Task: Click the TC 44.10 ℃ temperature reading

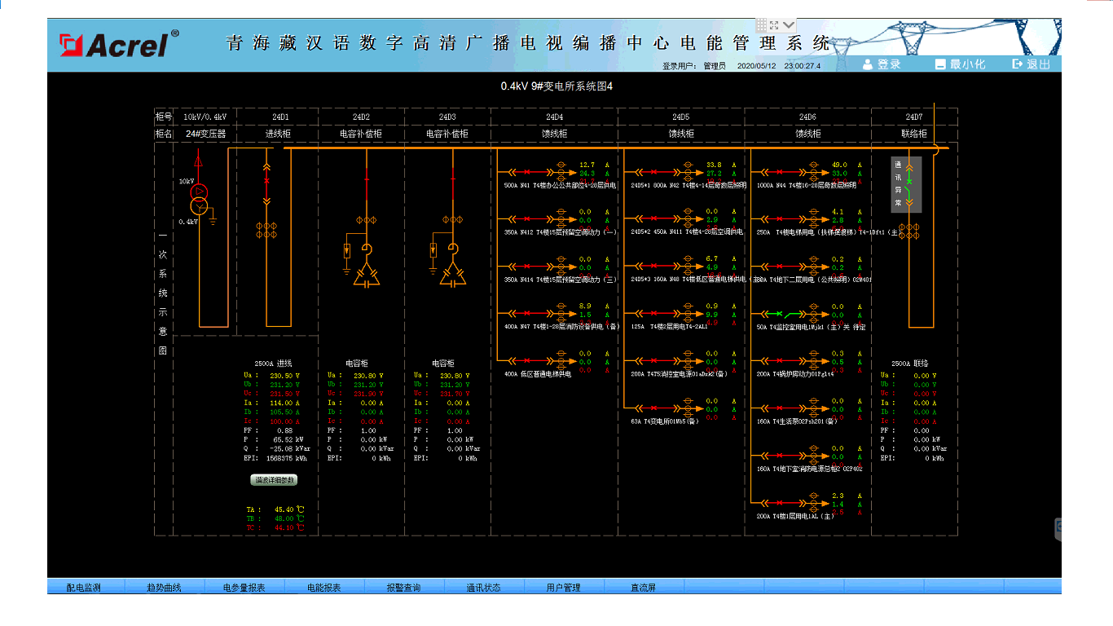Action: 275,527
